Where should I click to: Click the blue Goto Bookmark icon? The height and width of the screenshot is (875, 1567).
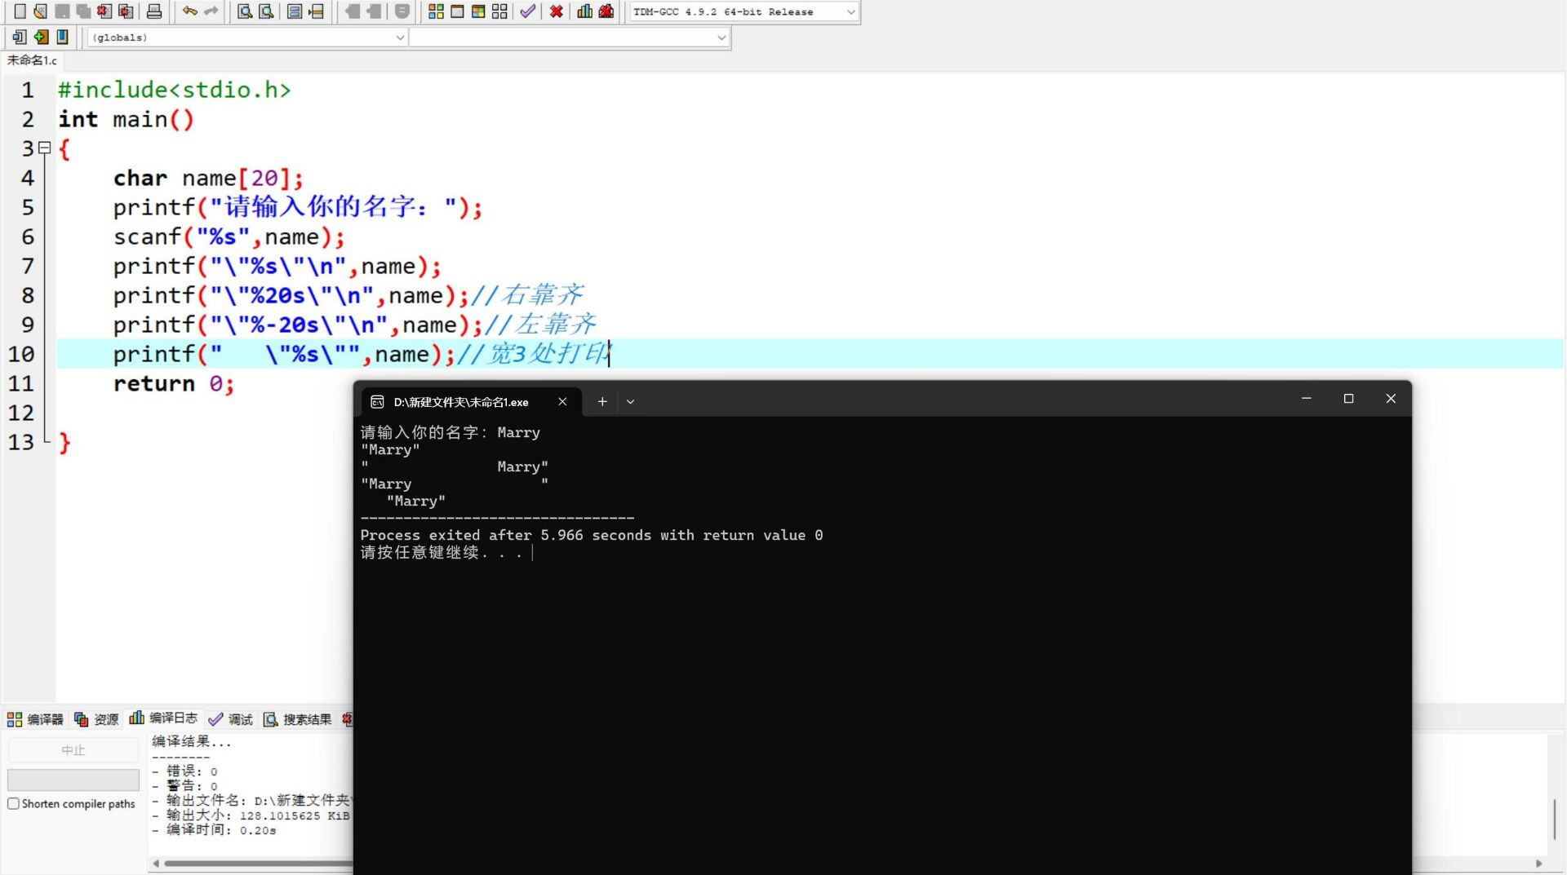tap(63, 37)
